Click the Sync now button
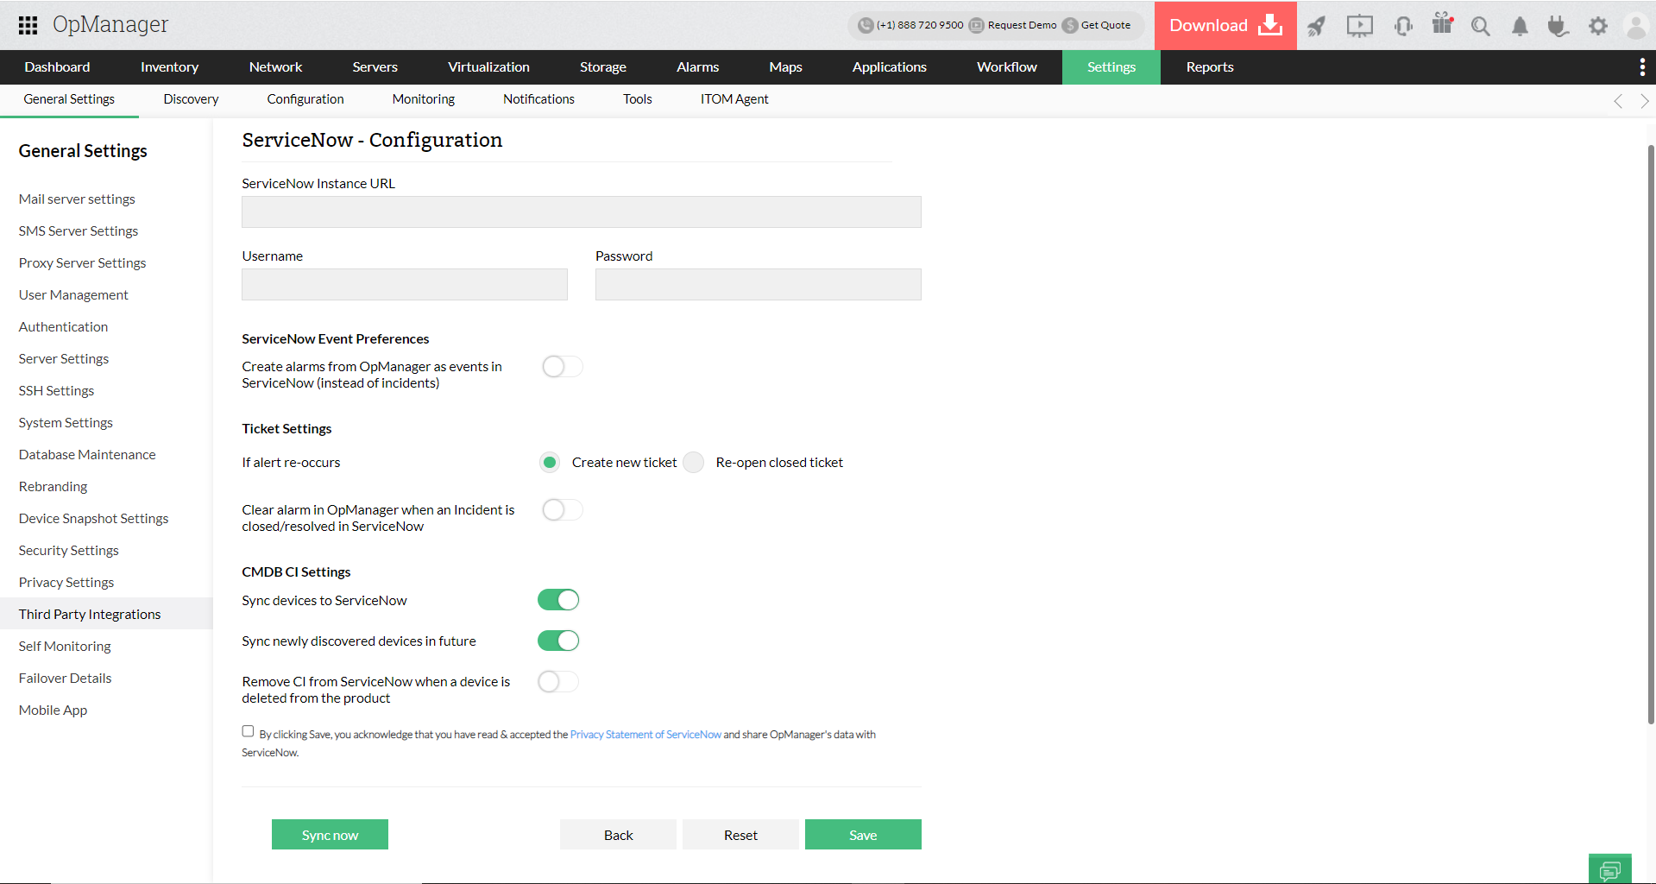 pyautogui.click(x=330, y=835)
